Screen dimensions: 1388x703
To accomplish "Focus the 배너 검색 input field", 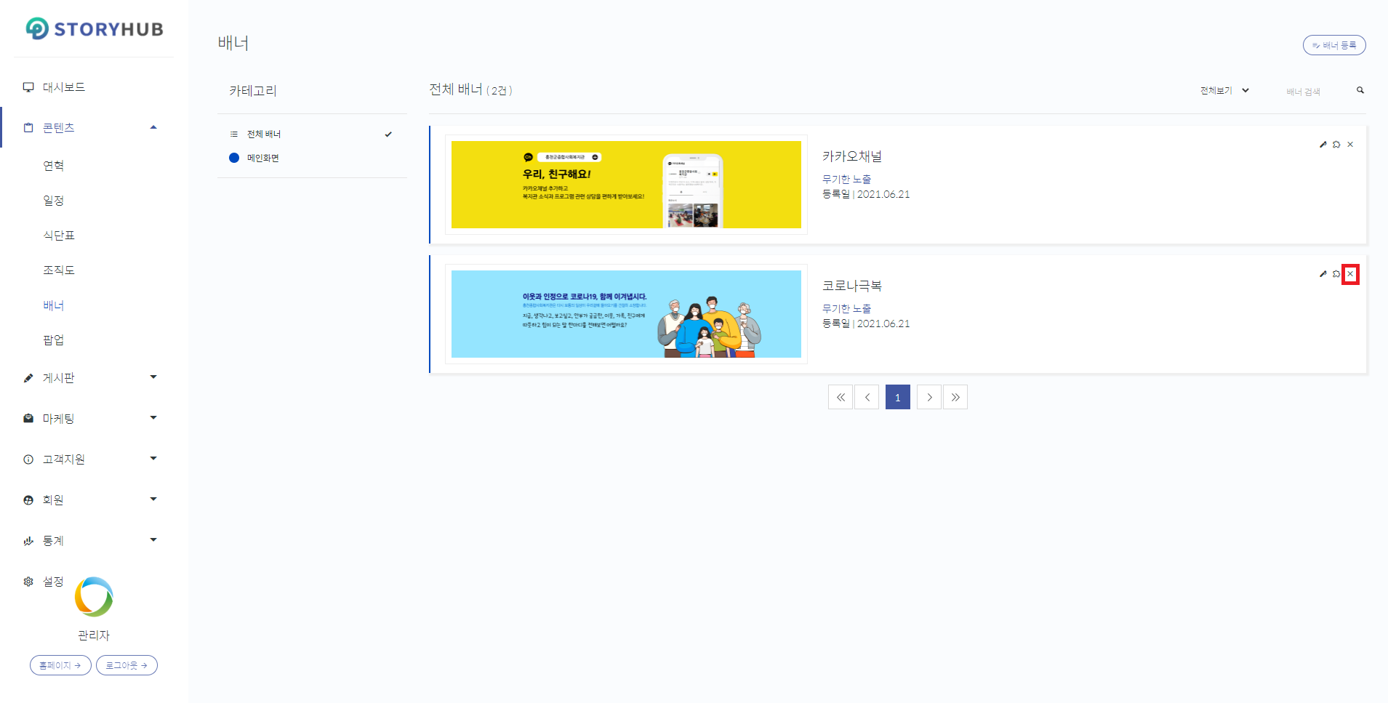I will tap(1316, 91).
